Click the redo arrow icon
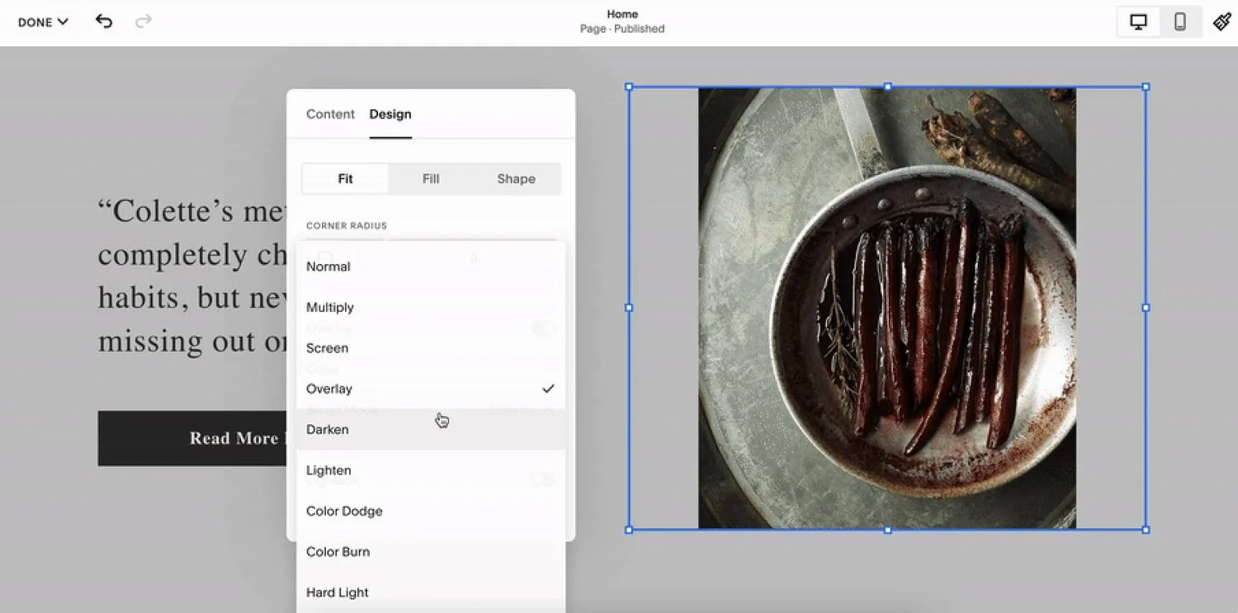 [x=143, y=21]
